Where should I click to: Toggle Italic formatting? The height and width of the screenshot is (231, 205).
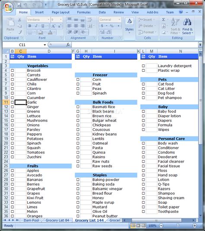[x=36, y=26]
